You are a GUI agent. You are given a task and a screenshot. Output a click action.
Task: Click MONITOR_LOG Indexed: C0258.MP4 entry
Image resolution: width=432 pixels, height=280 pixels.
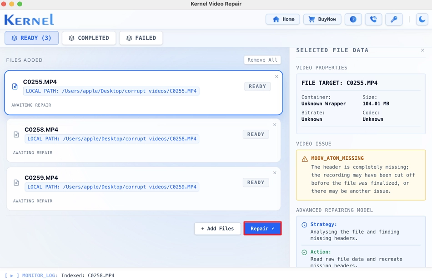click(x=88, y=275)
